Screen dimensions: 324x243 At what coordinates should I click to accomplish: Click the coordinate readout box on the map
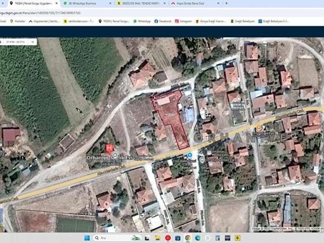point(18,42)
